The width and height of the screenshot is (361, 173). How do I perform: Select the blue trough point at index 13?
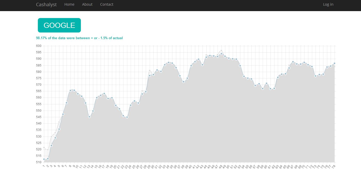(89, 117)
